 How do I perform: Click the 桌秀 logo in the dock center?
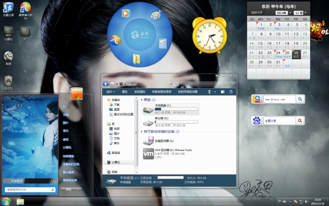coord(140,34)
